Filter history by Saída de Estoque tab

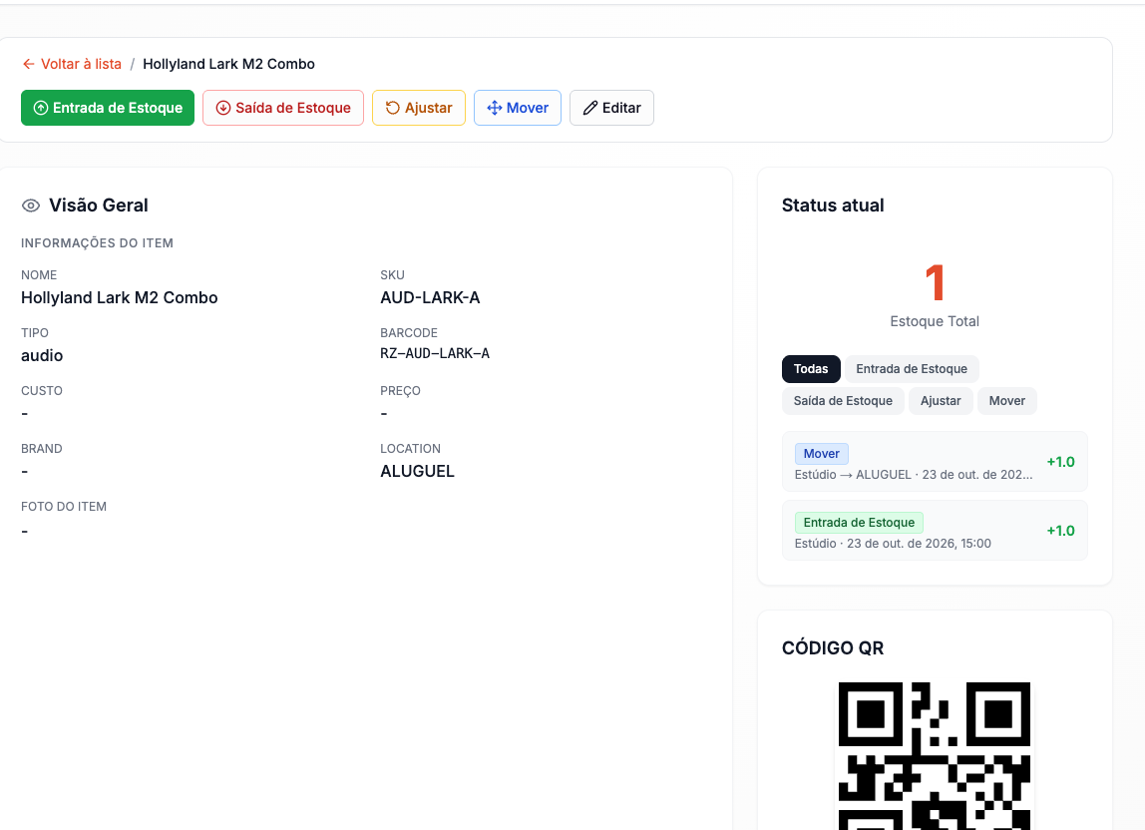[x=843, y=401]
